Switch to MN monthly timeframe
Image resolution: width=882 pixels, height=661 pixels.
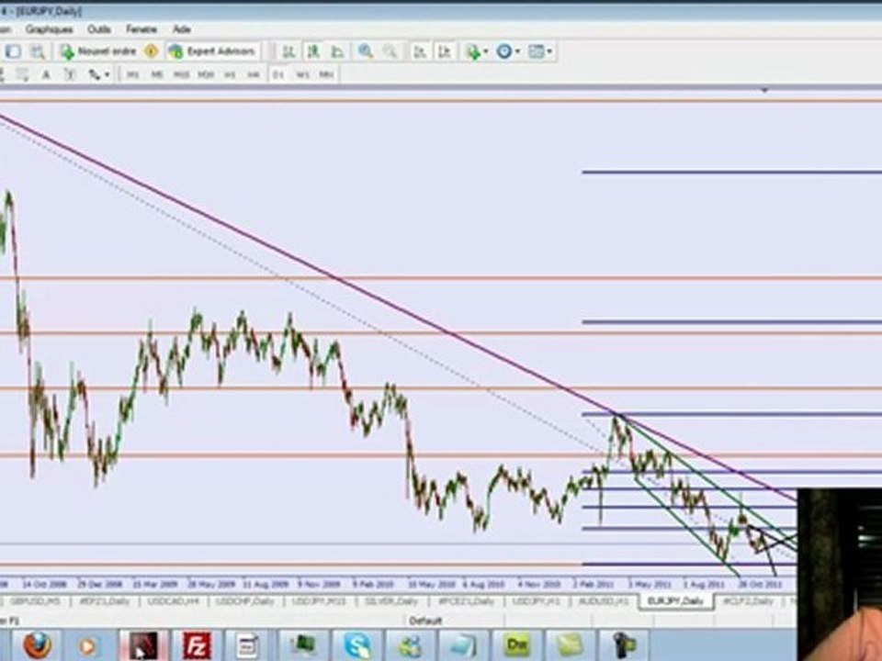click(x=327, y=74)
